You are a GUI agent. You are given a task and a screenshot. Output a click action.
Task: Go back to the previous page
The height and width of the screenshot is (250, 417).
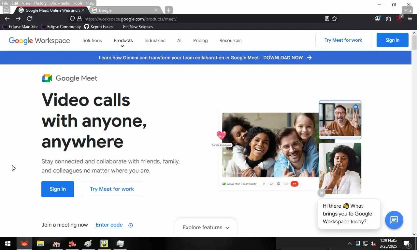7,19
